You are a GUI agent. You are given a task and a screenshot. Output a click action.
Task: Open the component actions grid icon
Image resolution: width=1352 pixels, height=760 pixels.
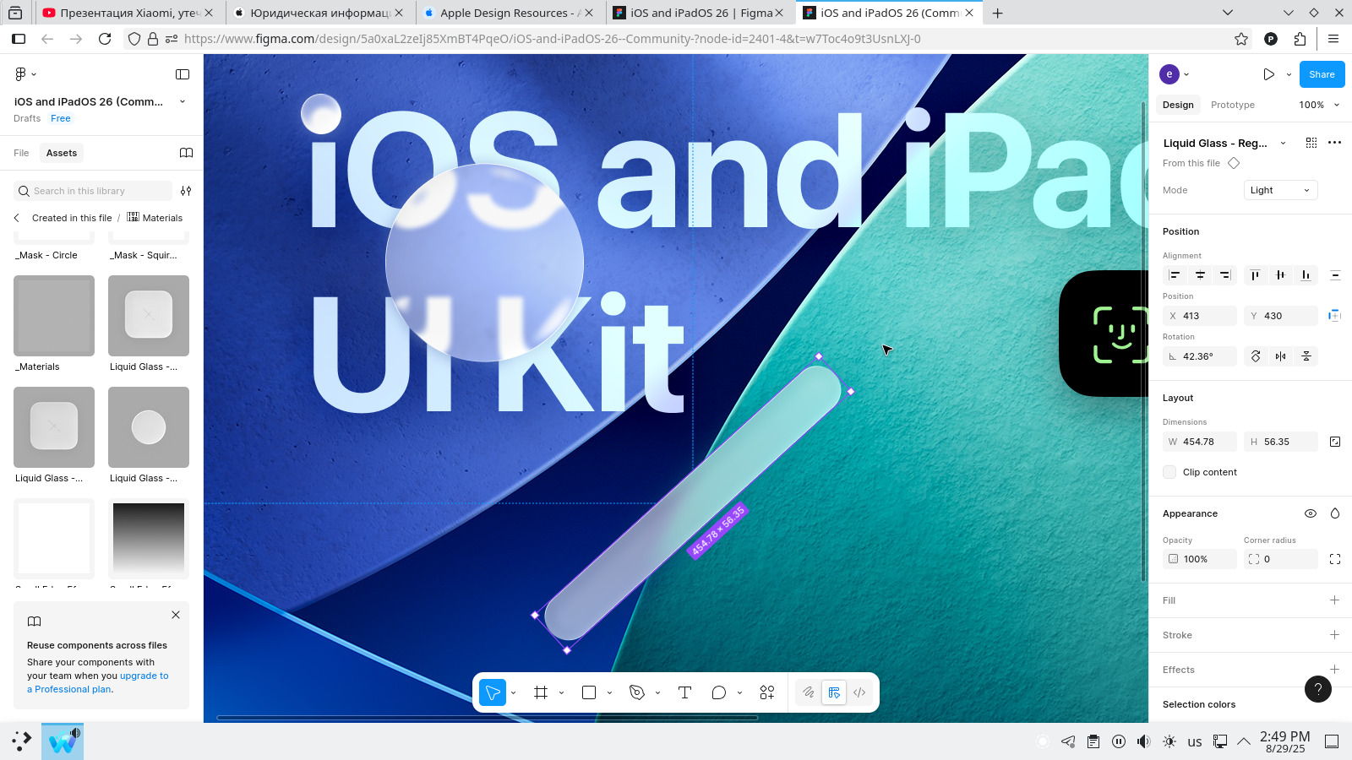coord(1311,143)
